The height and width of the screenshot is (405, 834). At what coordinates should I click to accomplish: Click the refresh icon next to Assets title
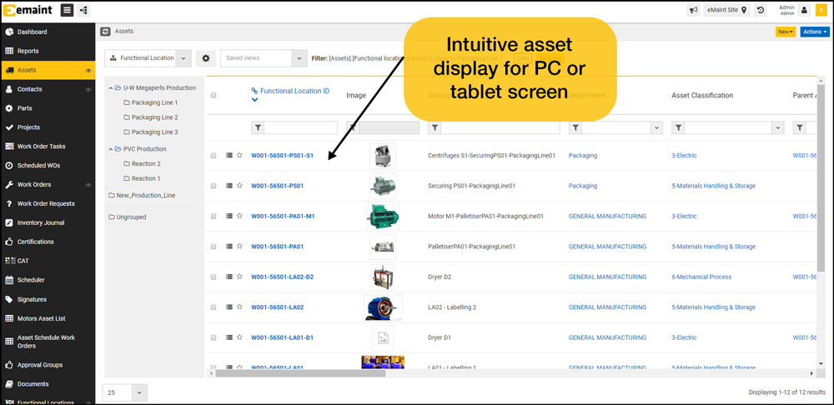tap(105, 32)
